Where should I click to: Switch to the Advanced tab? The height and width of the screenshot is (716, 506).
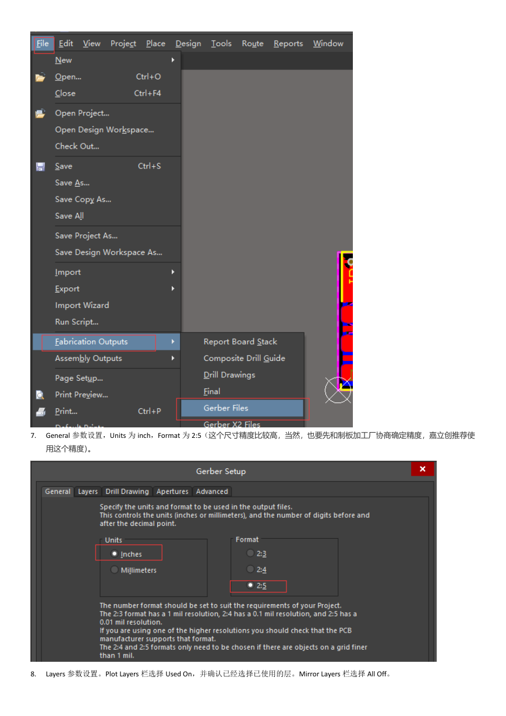coord(212,492)
